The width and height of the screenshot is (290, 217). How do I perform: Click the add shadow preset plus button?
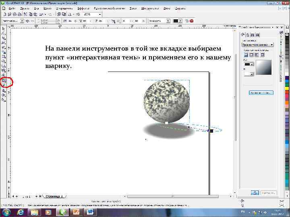tap(27, 21)
